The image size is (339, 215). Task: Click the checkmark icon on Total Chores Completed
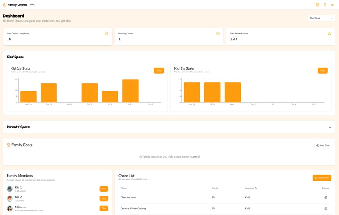[106, 34]
